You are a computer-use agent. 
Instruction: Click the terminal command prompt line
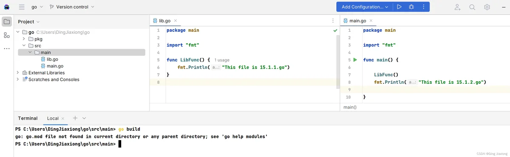(68, 144)
